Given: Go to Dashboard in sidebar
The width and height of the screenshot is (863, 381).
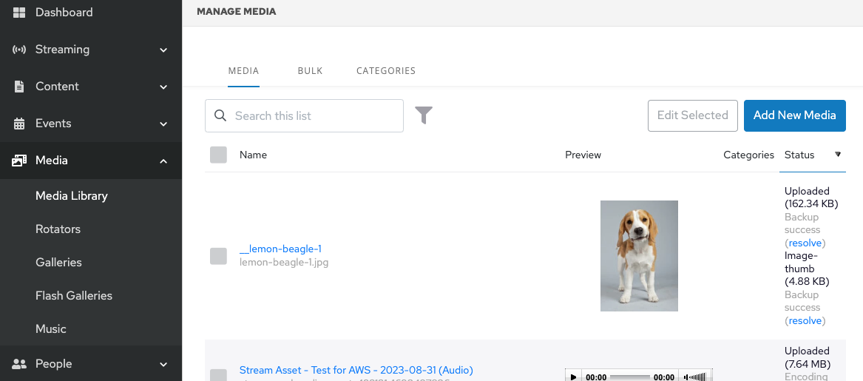Looking at the screenshot, I should [x=64, y=12].
